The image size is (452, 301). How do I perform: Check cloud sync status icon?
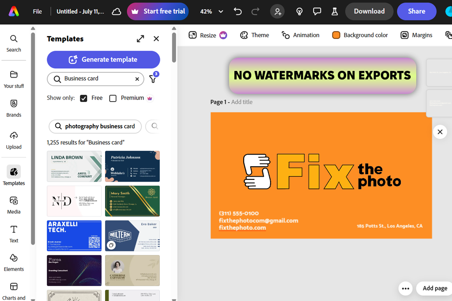[117, 11]
